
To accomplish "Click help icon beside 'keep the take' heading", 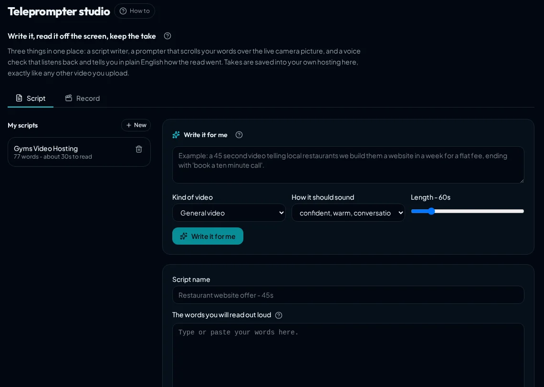I will coord(167,36).
